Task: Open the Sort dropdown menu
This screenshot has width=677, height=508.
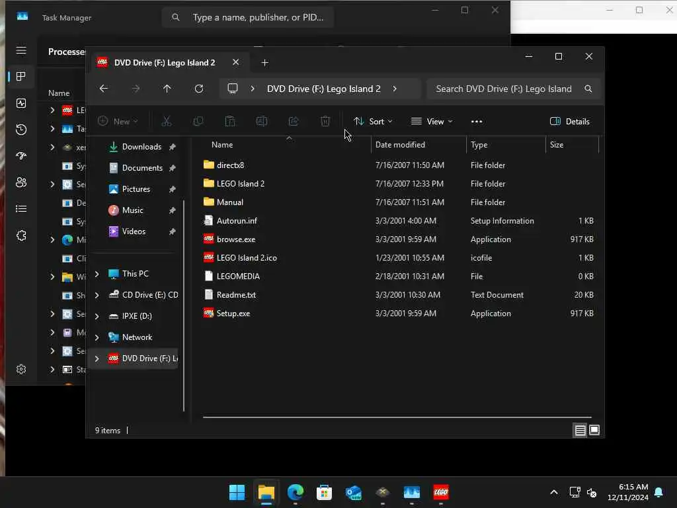Action: click(373, 122)
